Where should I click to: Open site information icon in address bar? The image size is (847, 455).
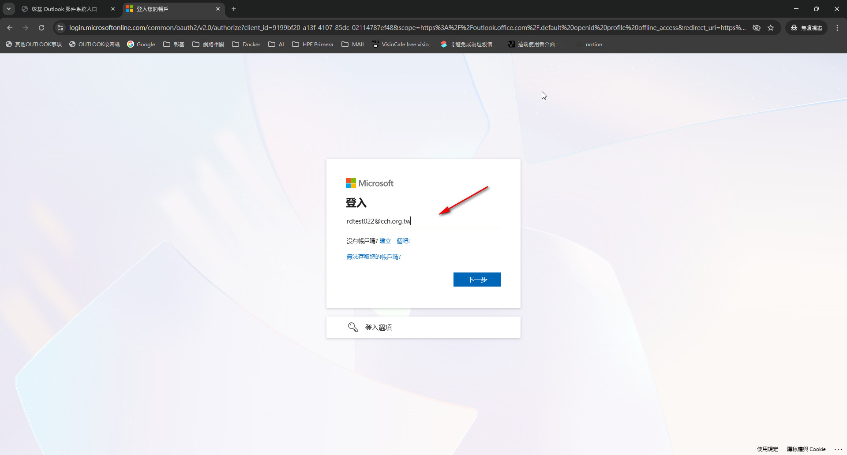[60, 28]
